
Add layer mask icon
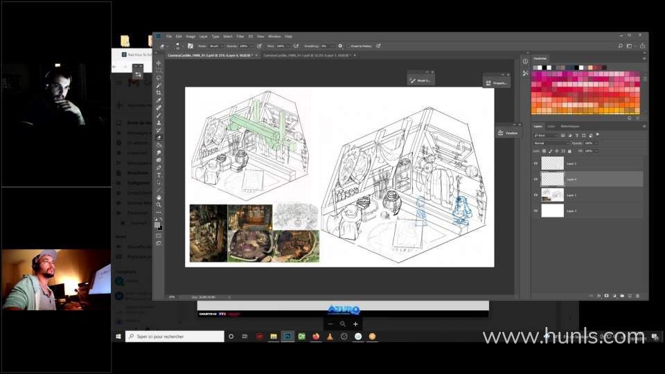click(607, 296)
